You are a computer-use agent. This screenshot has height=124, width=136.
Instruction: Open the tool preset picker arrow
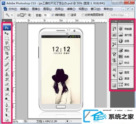12,15
